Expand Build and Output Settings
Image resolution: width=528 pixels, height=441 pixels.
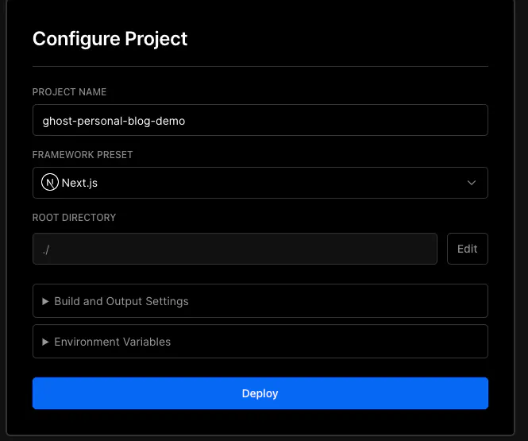(x=260, y=301)
